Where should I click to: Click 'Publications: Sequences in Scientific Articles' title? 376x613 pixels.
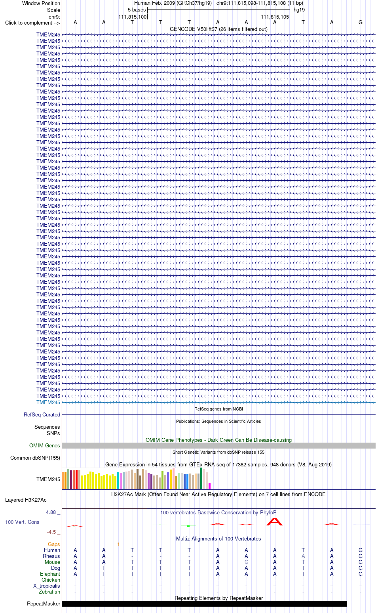pyautogui.click(x=218, y=421)
